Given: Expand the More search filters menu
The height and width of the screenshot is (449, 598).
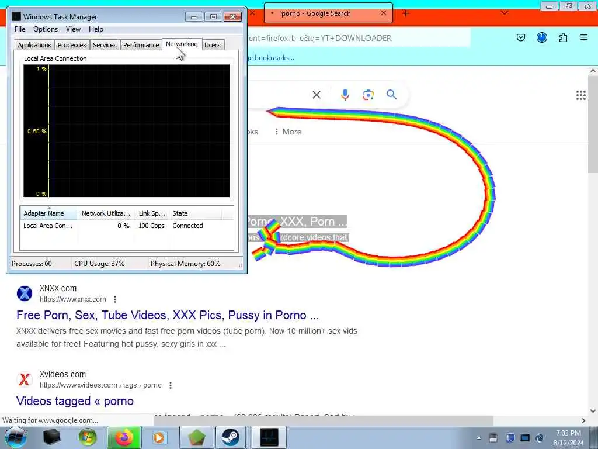Looking at the screenshot, I should pyautogui.click(x=288, y=132).
